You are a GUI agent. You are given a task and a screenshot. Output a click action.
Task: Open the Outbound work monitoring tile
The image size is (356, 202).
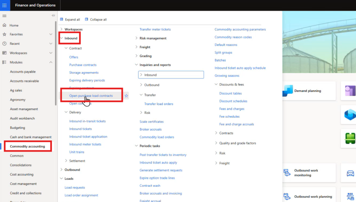pos(309,173)
